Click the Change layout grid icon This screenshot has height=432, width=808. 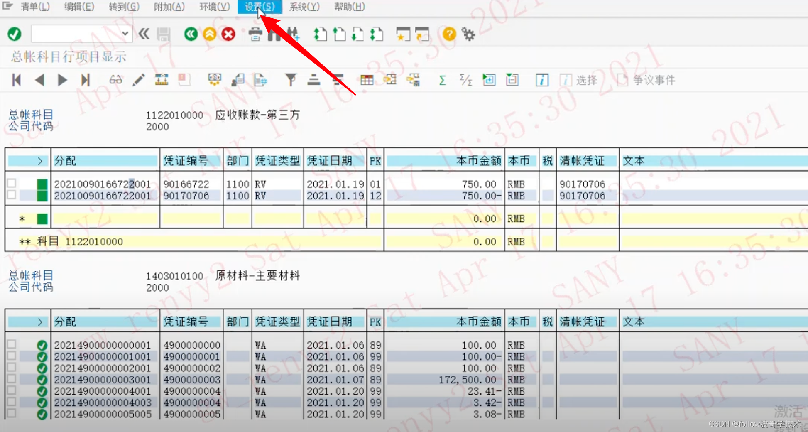pyautogui.click(x=367, y=80)
